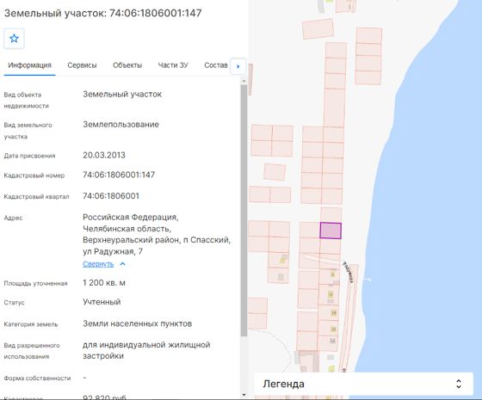
Task: Click the title Земельный участок: 74:06:1806001:147
Action: coord(103,13)
